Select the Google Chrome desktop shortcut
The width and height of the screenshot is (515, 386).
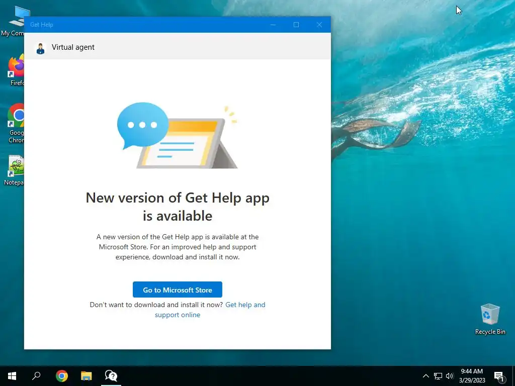pos(15,124)
